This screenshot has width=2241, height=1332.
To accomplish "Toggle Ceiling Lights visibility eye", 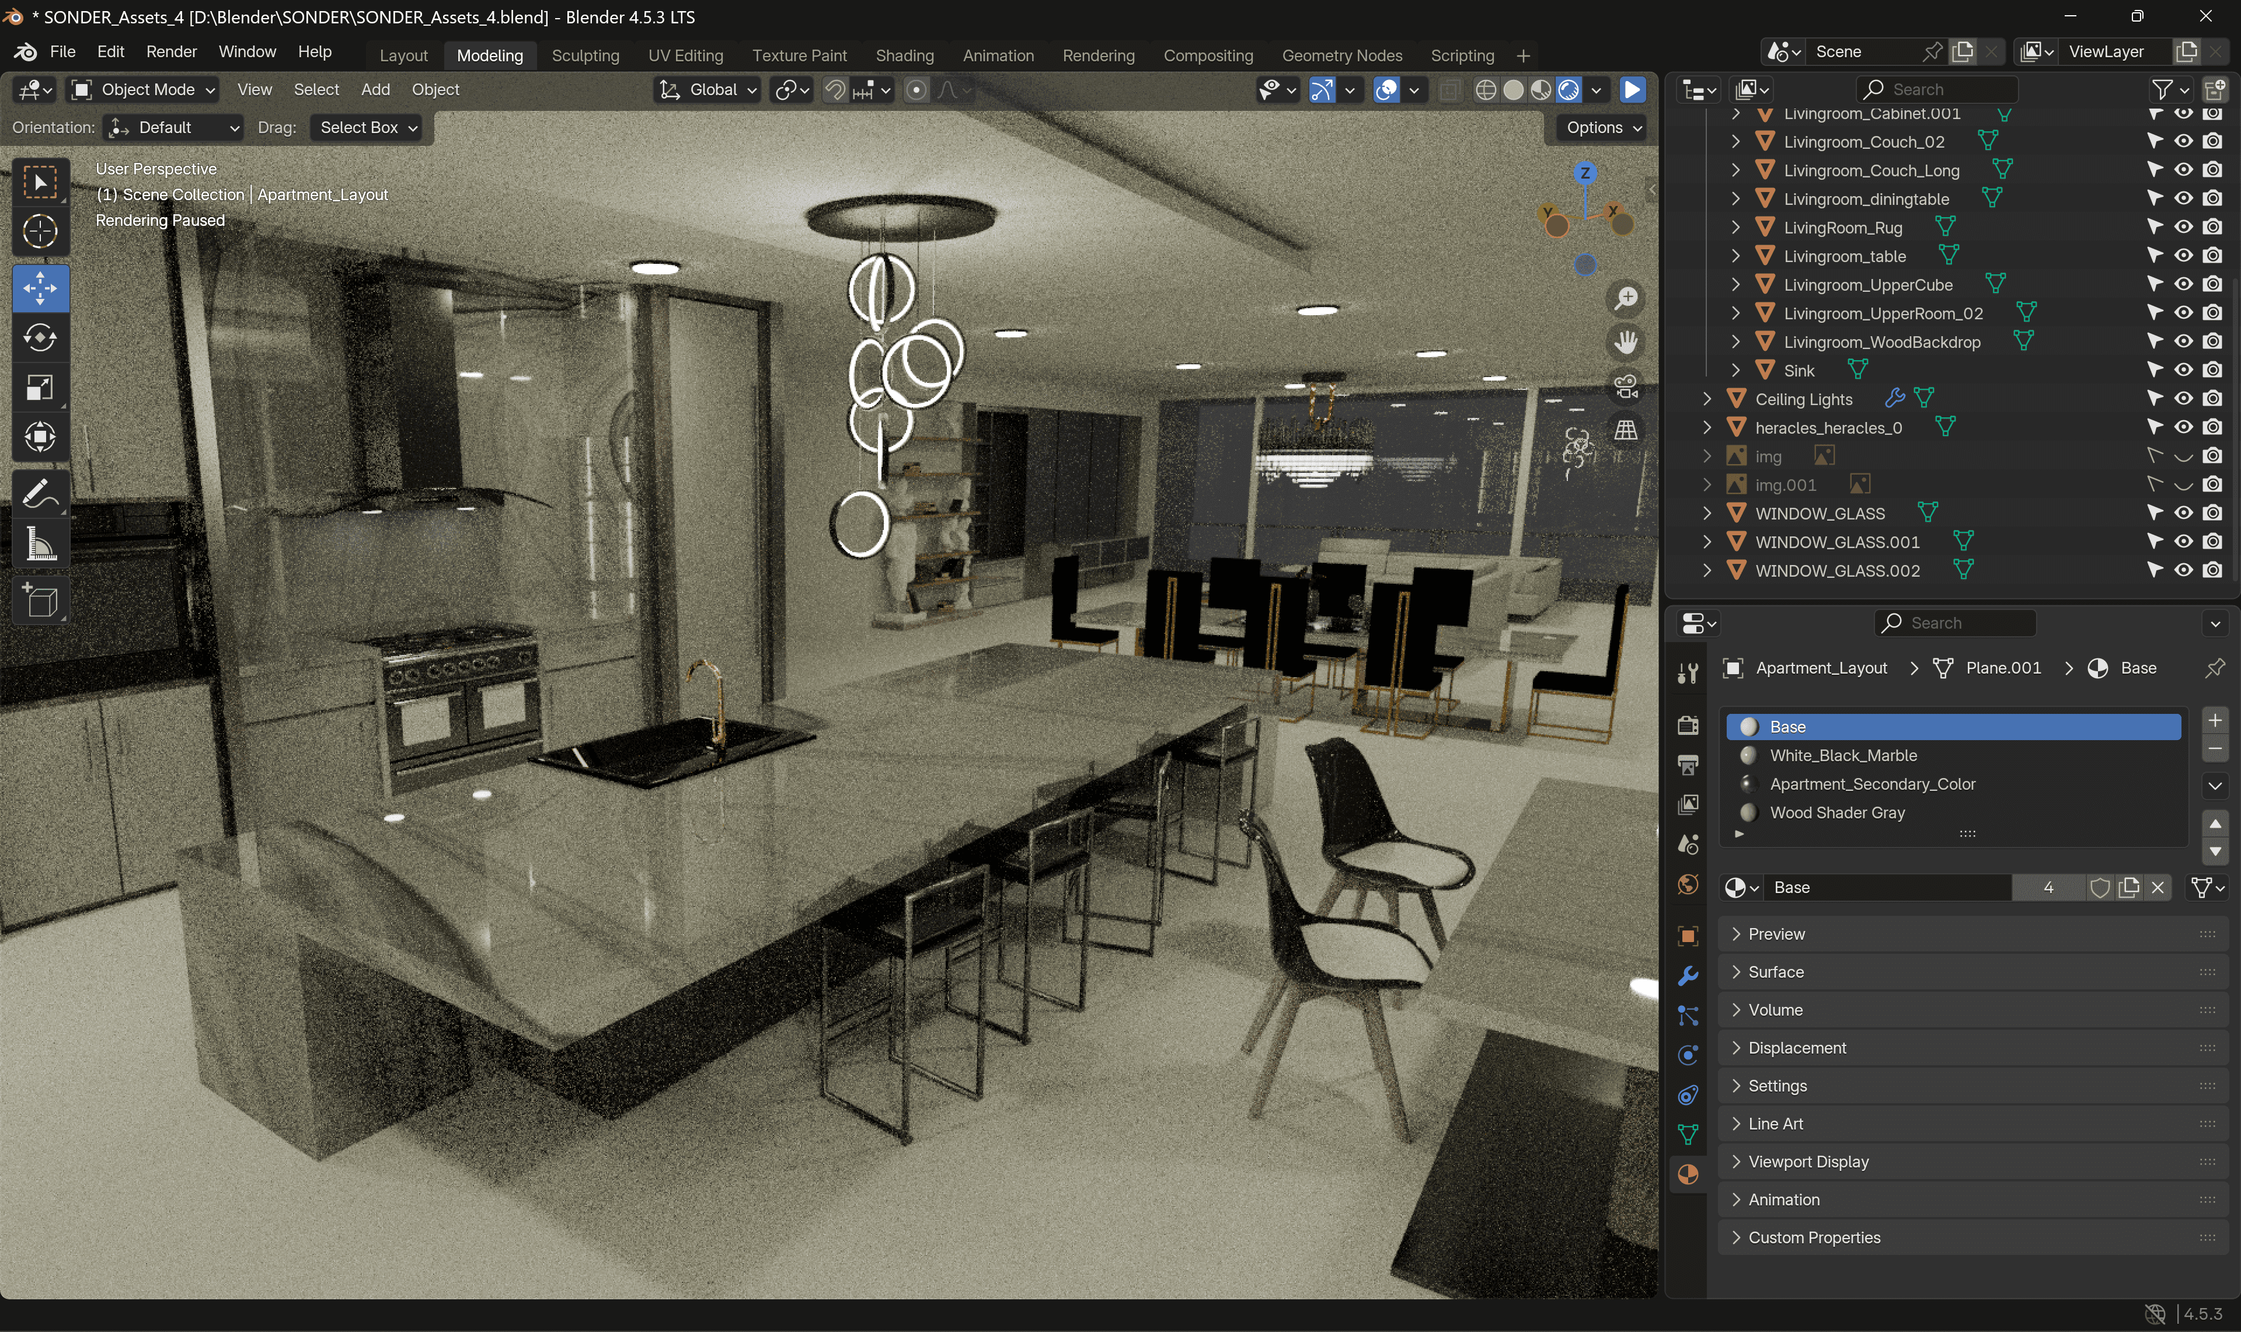I will pos(2183,399).
